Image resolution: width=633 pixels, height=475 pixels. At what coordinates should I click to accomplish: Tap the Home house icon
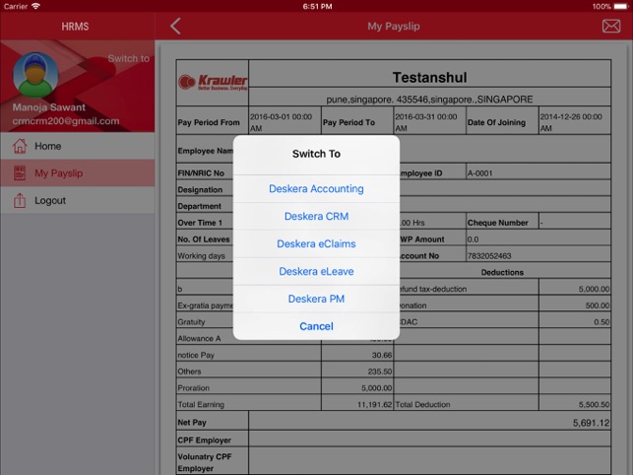(20, 146)
